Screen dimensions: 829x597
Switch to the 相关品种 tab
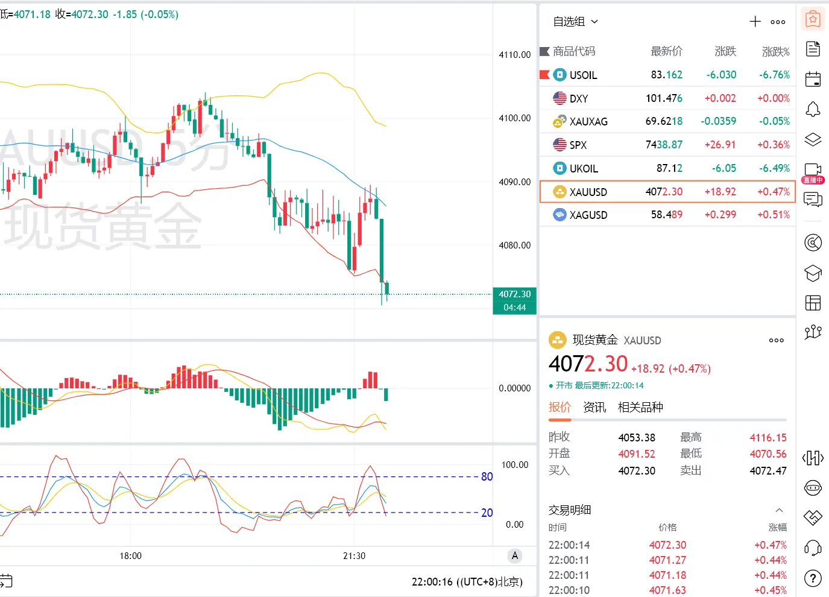click(640, 407)
